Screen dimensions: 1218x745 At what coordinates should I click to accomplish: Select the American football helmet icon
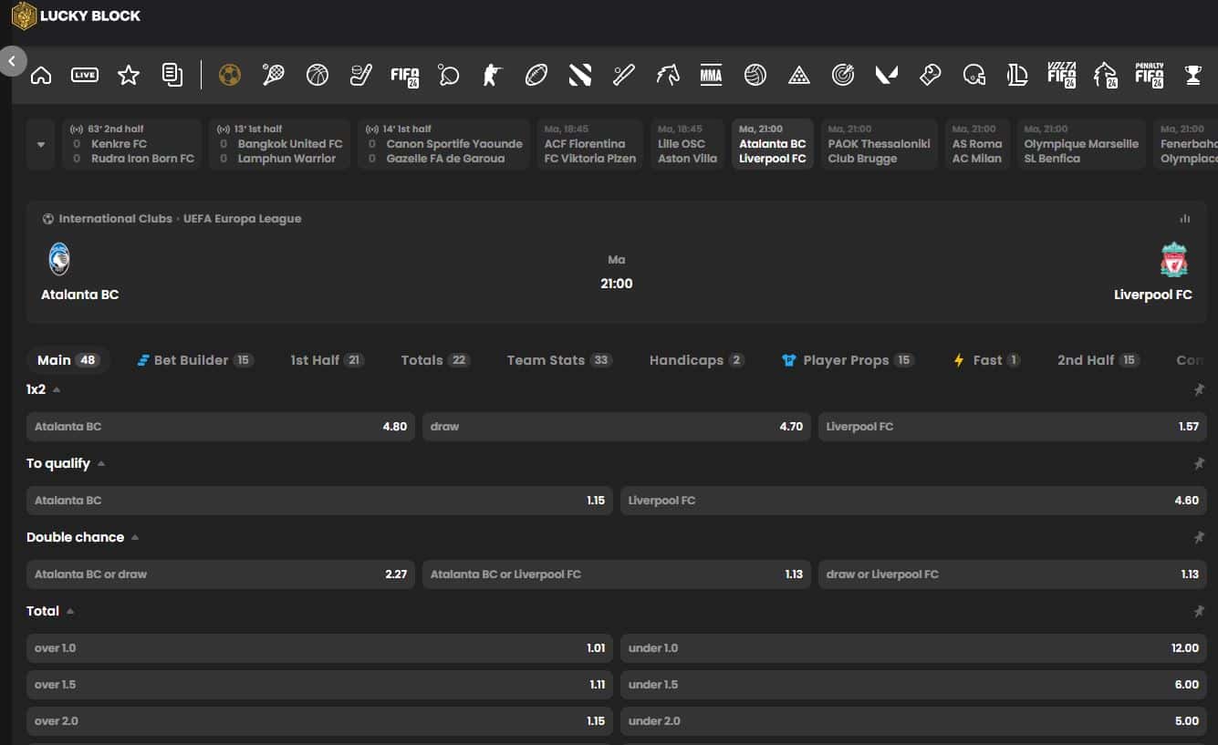point(974,75)
